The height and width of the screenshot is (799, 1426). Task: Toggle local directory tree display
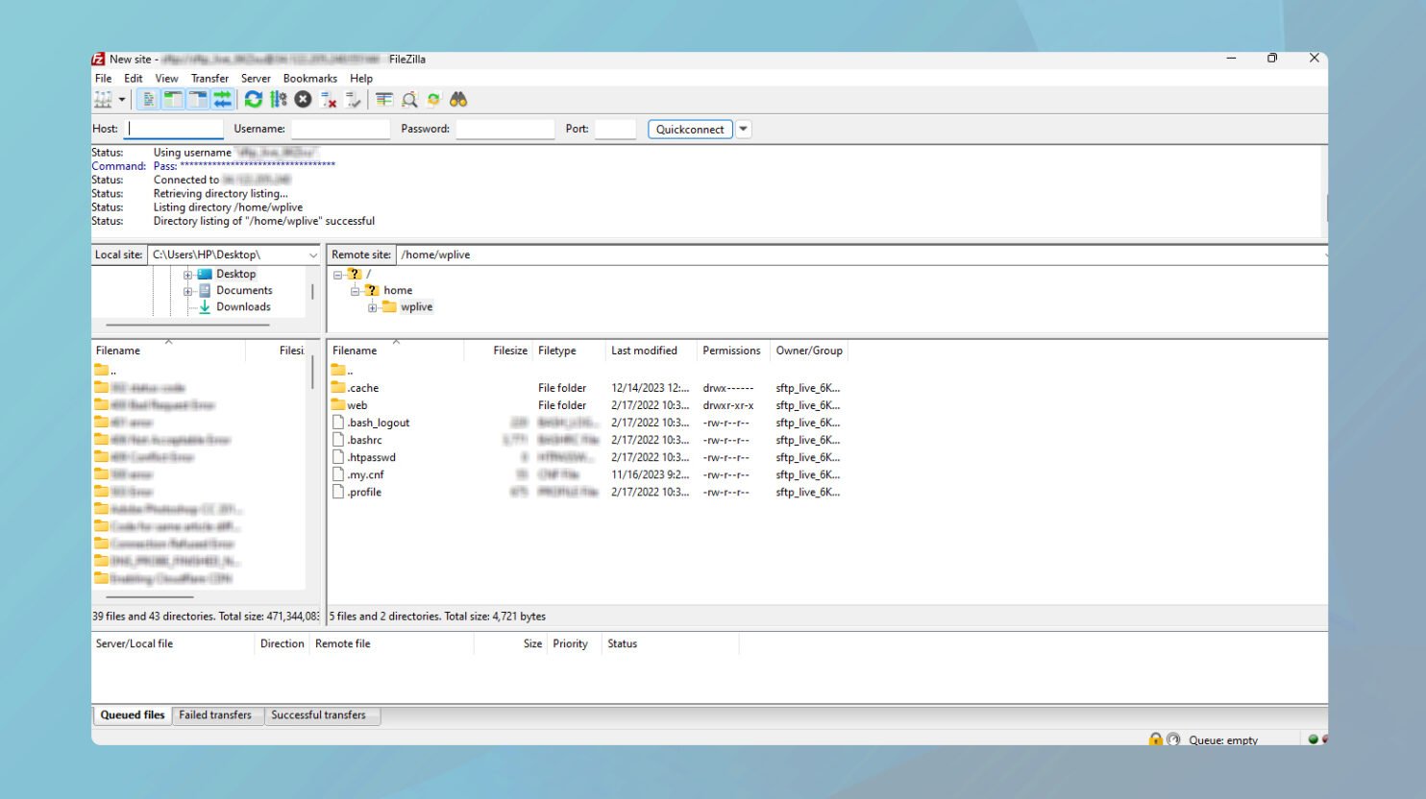(173, 99)
